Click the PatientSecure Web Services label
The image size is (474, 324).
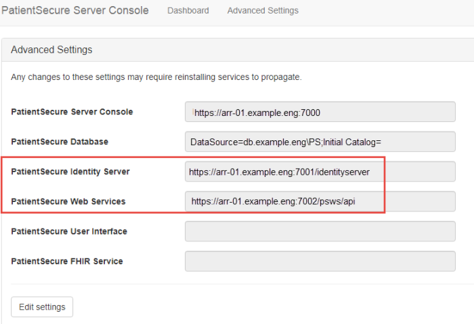click(x=68, y=201)
